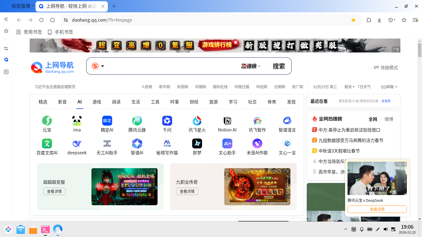Screen dimensions: 422x237
Task: Launch 稿定AI from the grid
Action: pyautogui.click(x=107, y=121)
